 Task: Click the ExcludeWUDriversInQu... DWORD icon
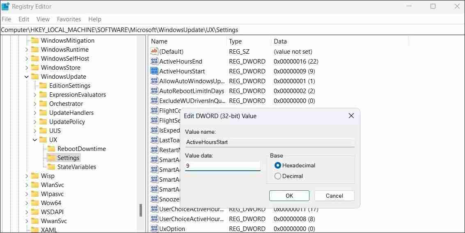coord(154,101)
